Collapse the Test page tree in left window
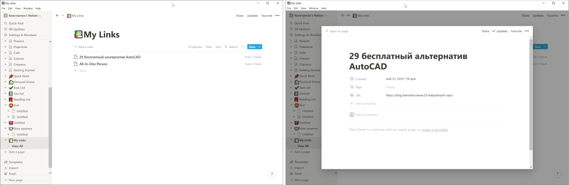 6,105
